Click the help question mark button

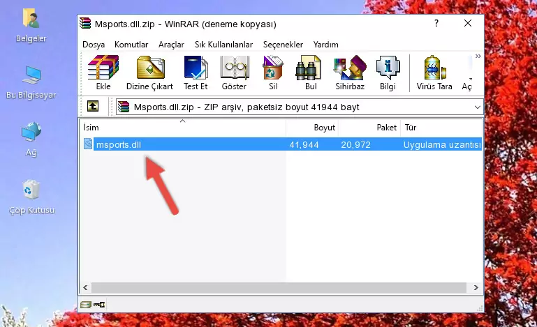(436, 23)
